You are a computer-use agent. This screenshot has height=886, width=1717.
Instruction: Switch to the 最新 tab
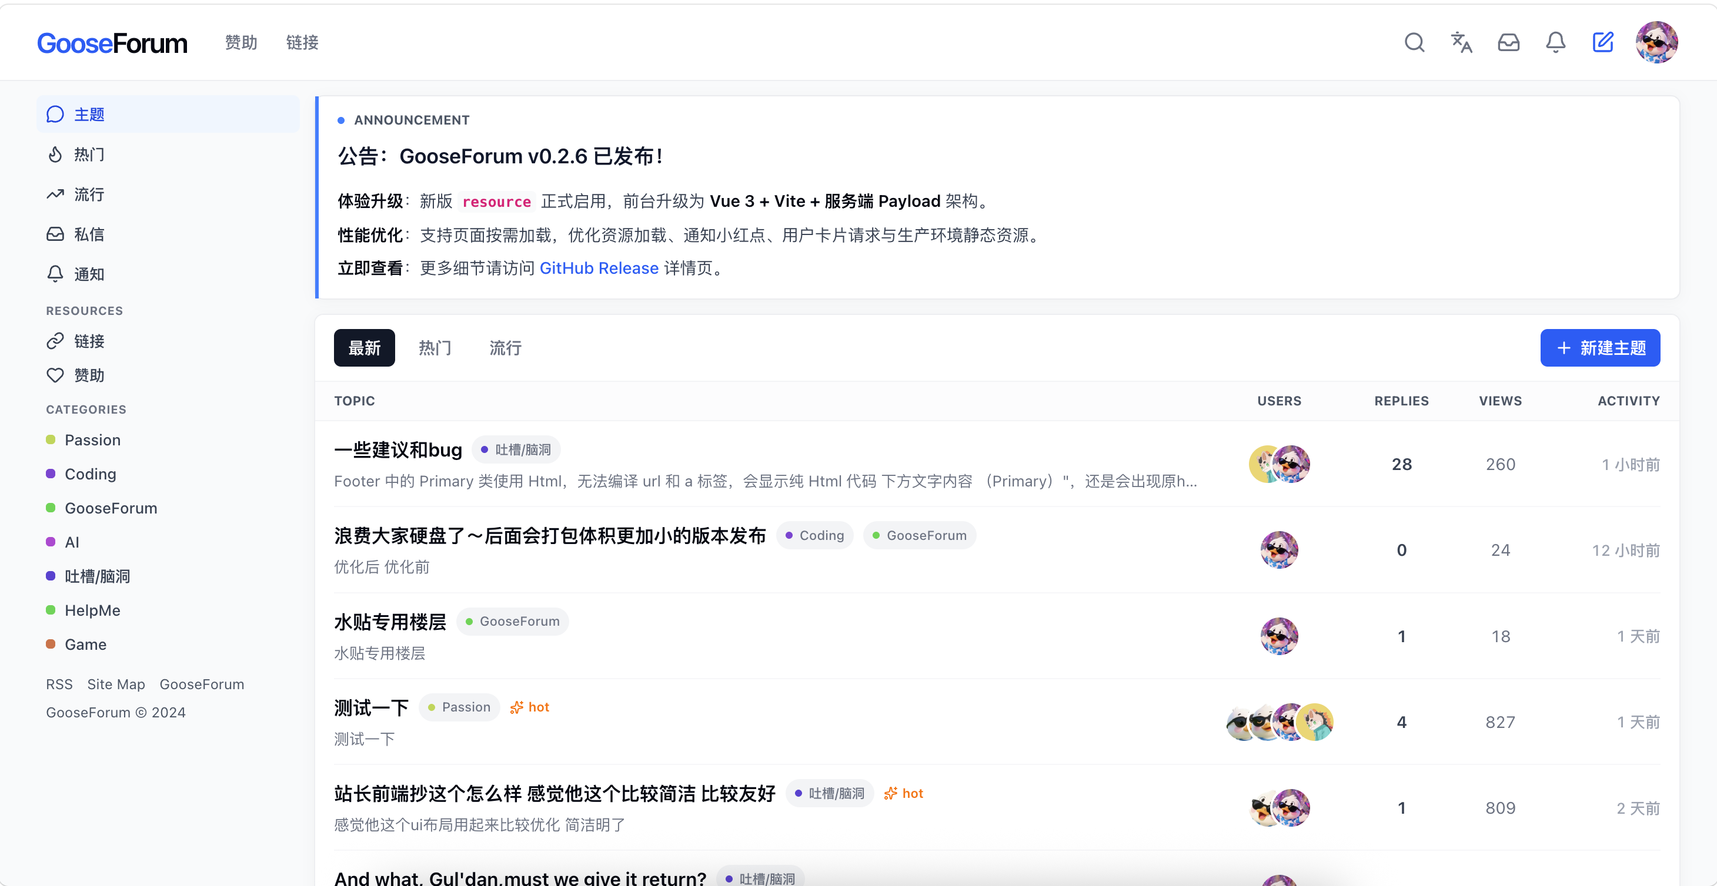(x=365, y=348)
